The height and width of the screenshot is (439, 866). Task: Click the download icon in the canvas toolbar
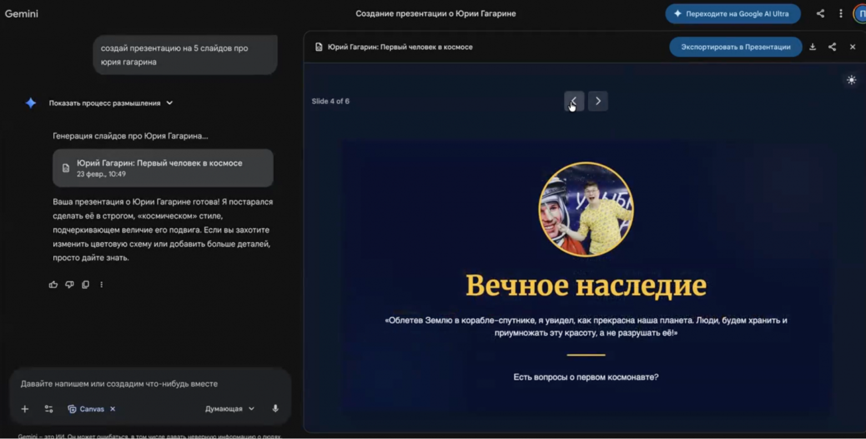[813, 47]
